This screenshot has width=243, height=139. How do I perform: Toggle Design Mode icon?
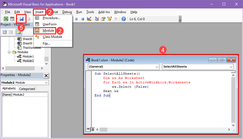pos(89,19)
